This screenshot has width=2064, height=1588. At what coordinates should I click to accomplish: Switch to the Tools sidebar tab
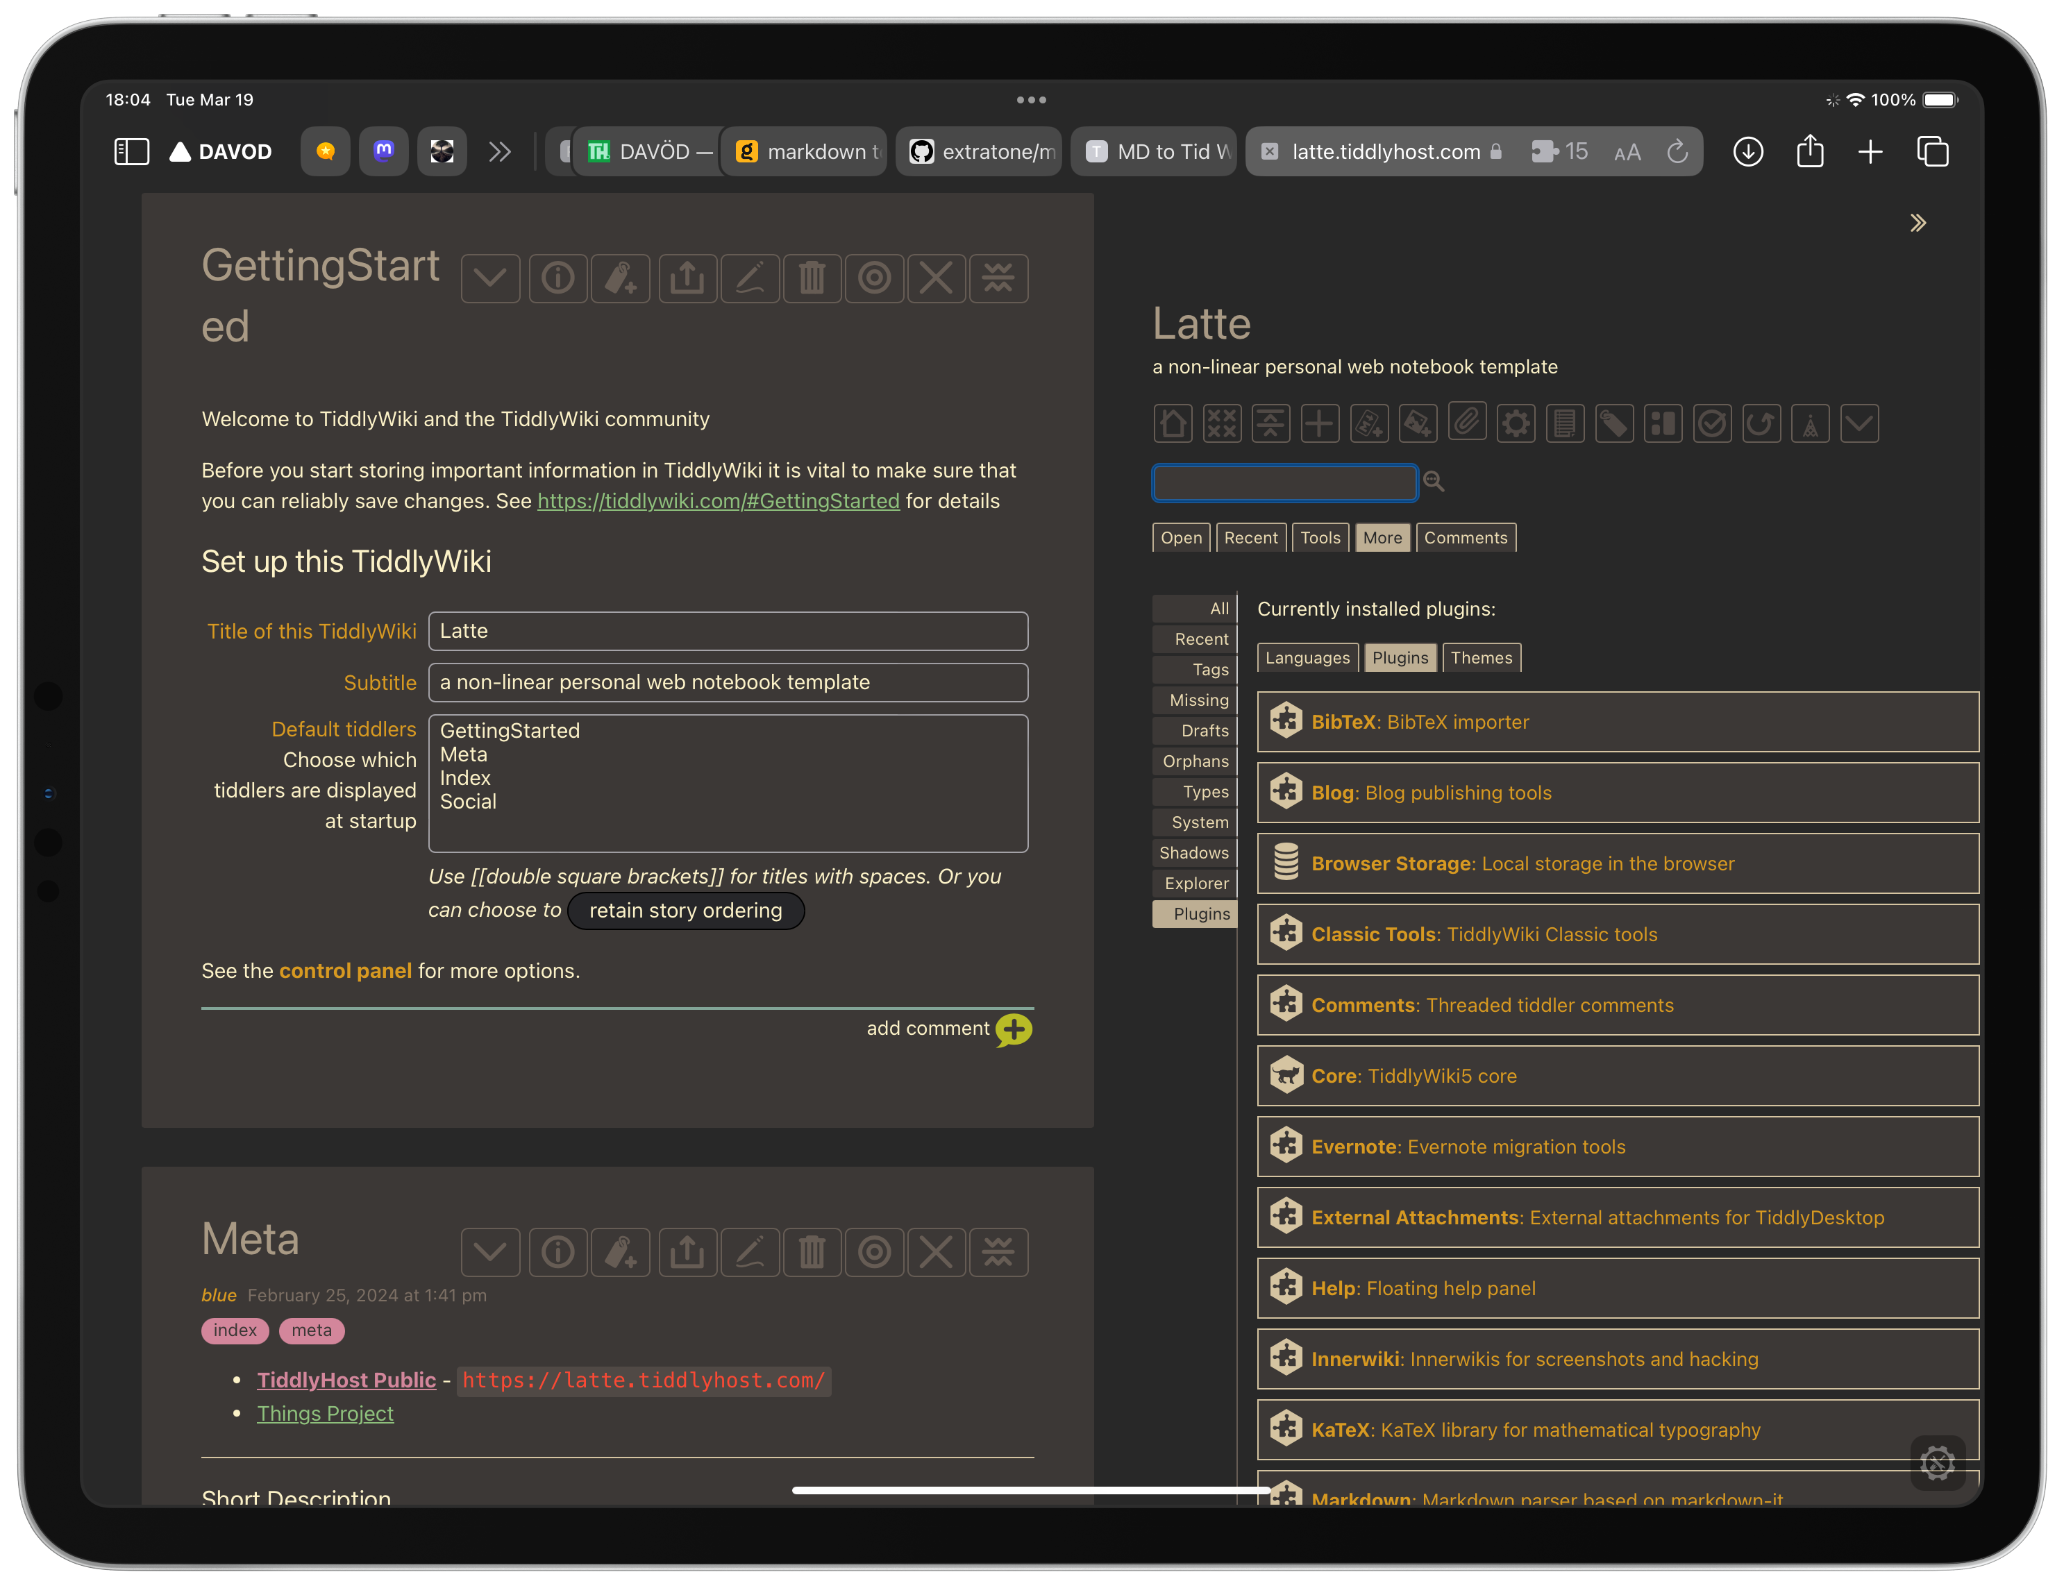(1319, 537)
